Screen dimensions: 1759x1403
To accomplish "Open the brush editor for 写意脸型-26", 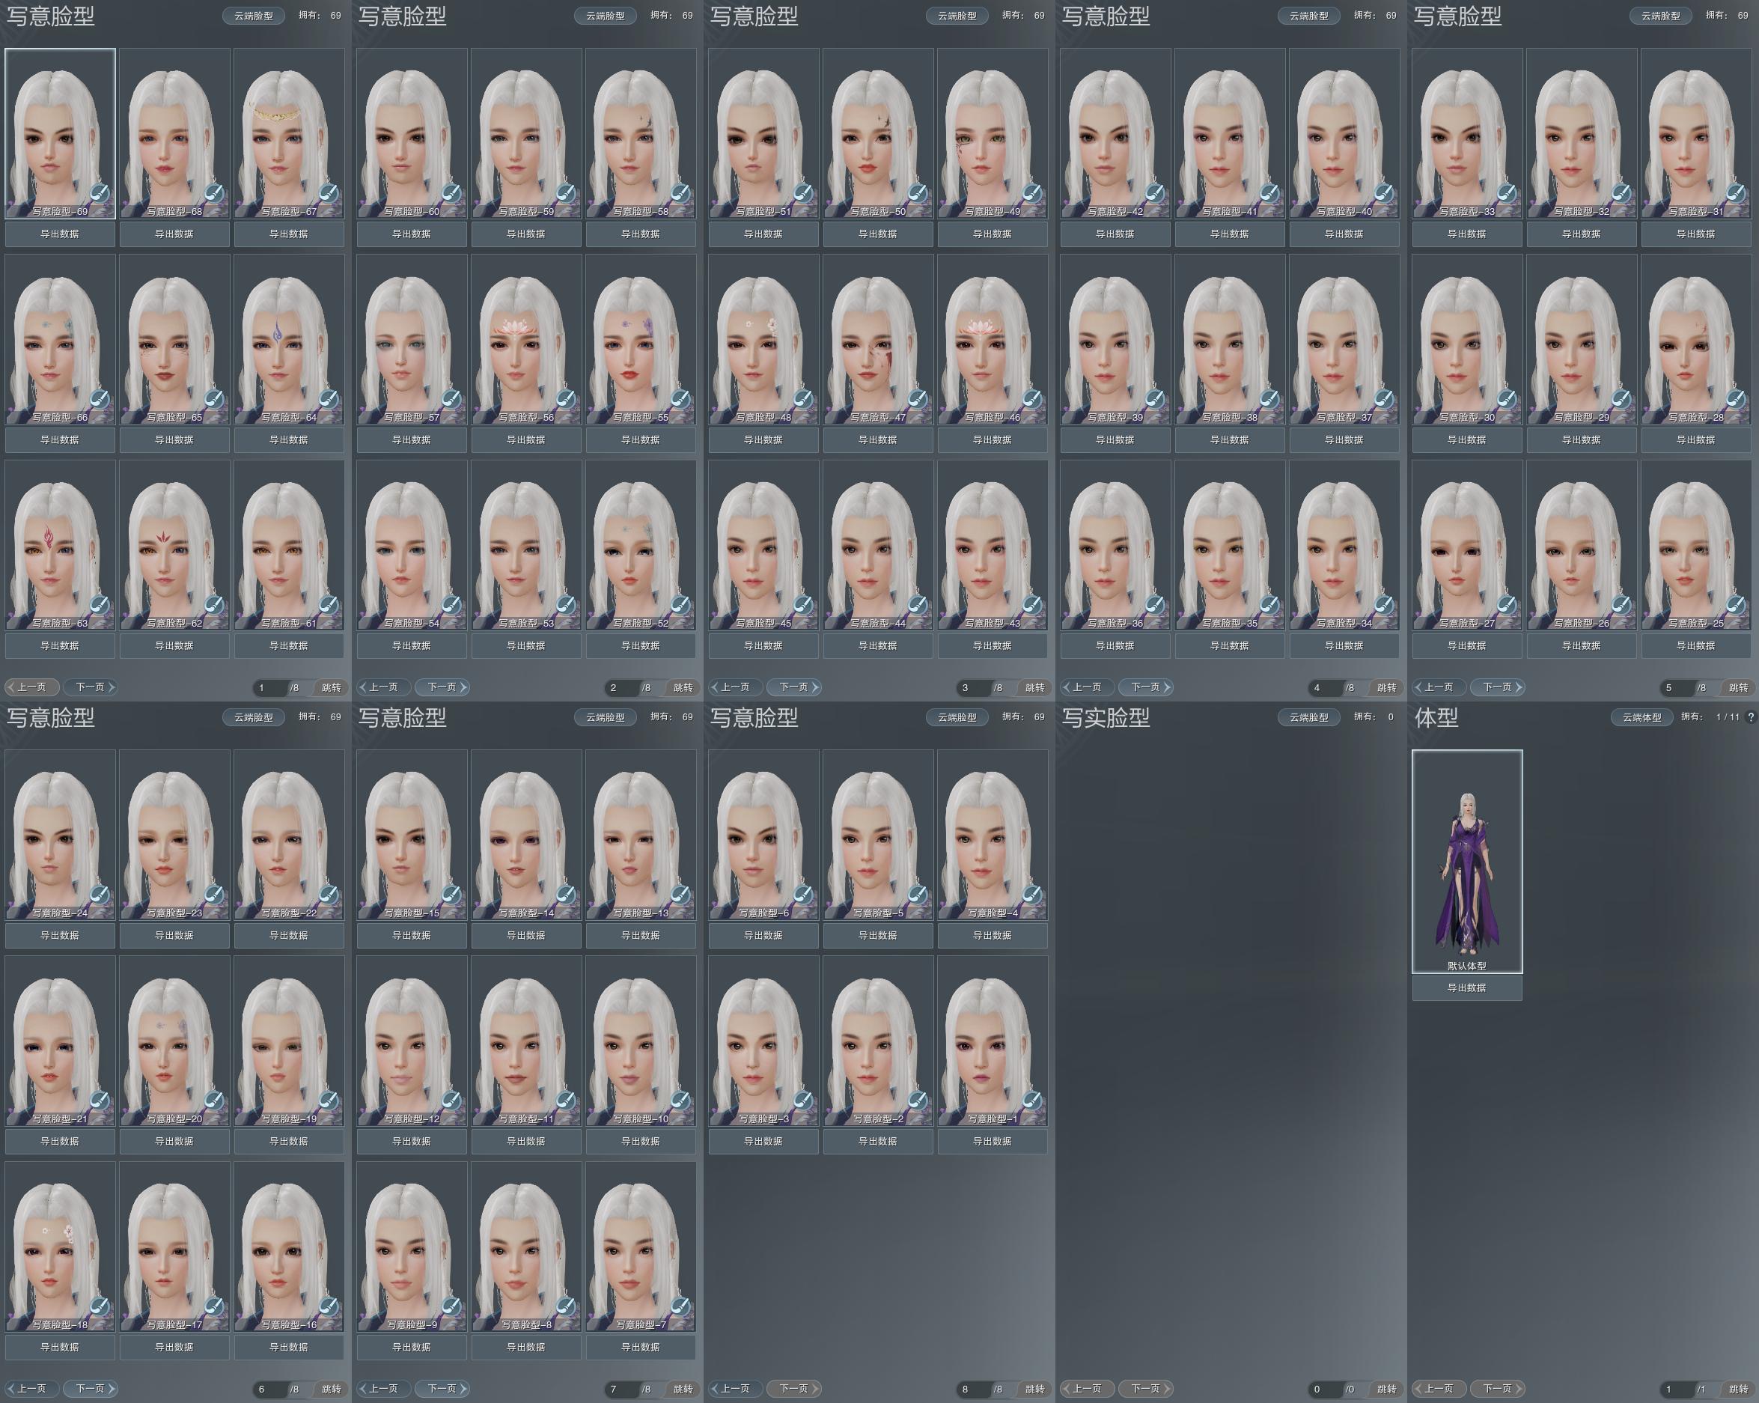I will (x=1621, y=606).
